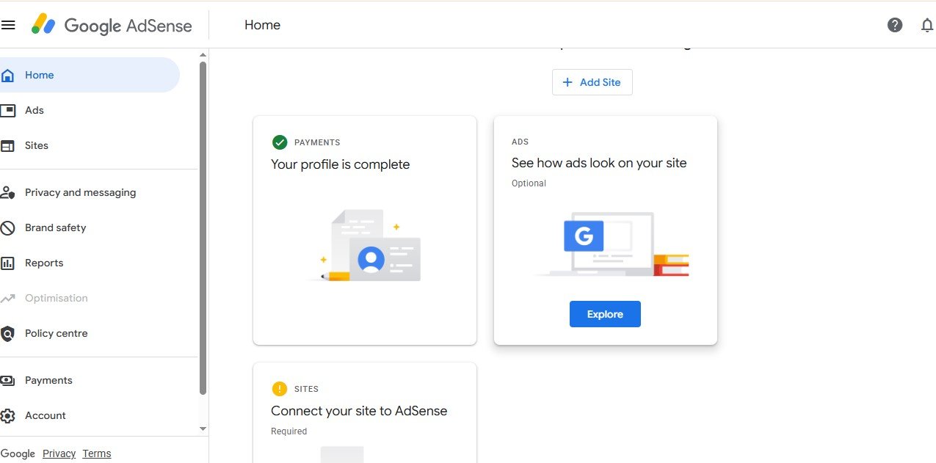Click the Sites sidebar icon
This screenshot has width=936, height=463.
point(8,146)
